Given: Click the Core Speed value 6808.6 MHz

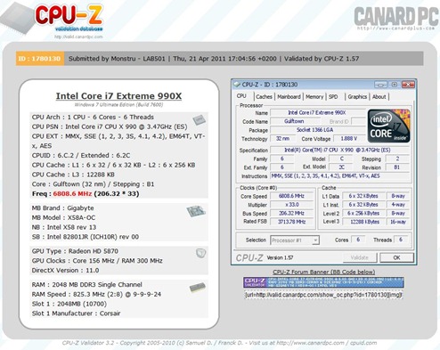Looking at the screenshot, I should 291,196.
